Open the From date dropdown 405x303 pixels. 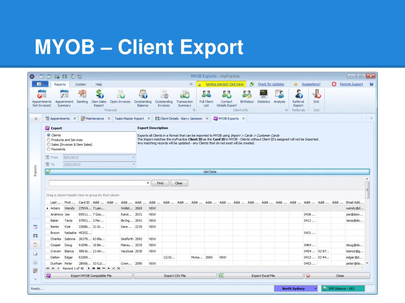pyautogui.click(x=134, y=157)
